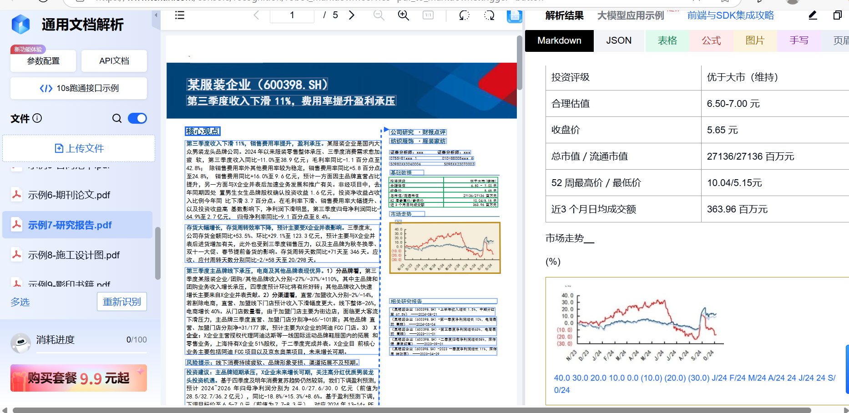Screen dimensions: 849x413
Task: Select the file 示例8-施工设计图.pdf
Action: 77,255
